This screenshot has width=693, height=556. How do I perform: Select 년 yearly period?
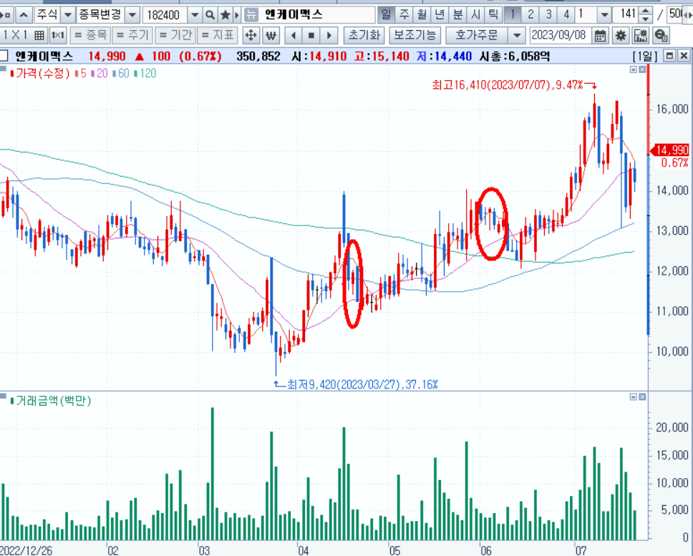[440, 14]
